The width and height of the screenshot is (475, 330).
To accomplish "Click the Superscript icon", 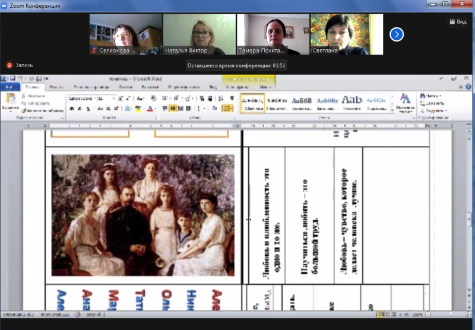I will pos(116,109).
